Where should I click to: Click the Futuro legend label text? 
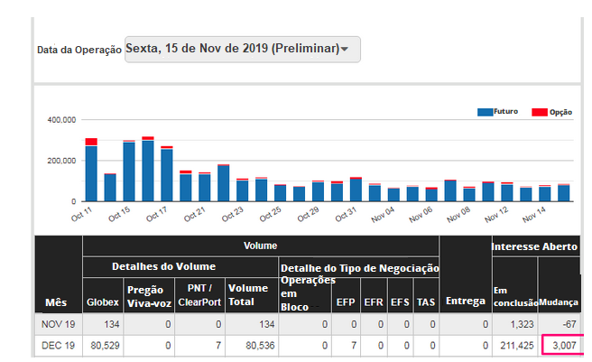[505, 111]
